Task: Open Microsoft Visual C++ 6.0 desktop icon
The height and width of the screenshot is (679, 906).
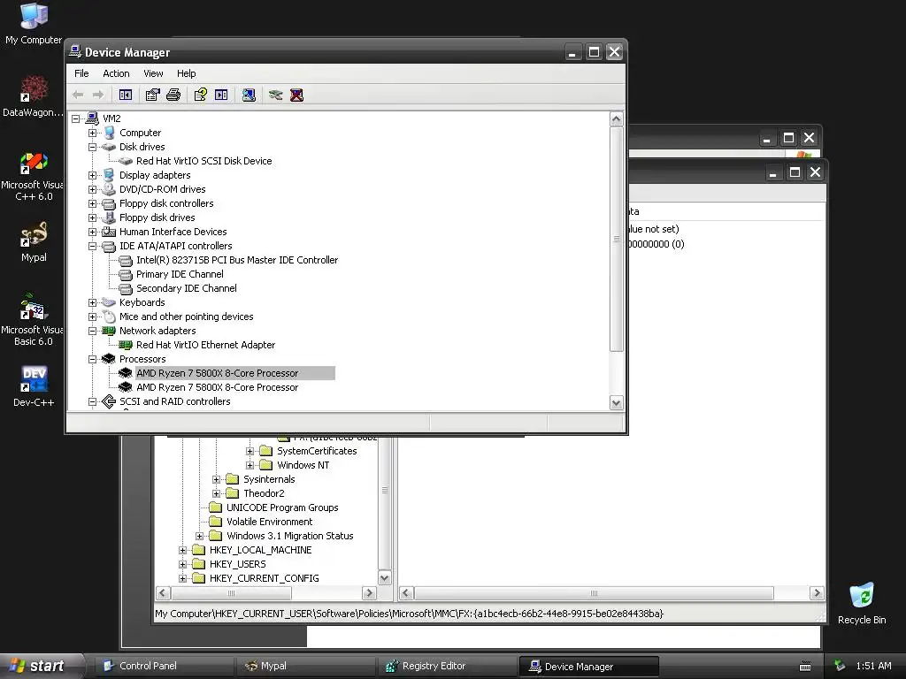Action: tap(34, 177)
